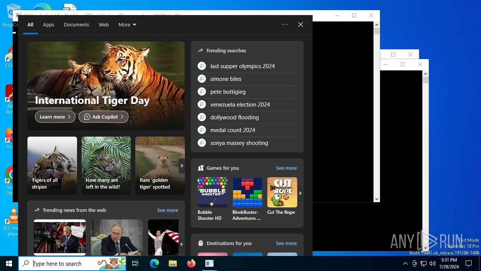Image resolution: width=481 pixels, height=271 pixels.
Task: Advance the tiger cards carousel arrow
Action: pos(182,166)
